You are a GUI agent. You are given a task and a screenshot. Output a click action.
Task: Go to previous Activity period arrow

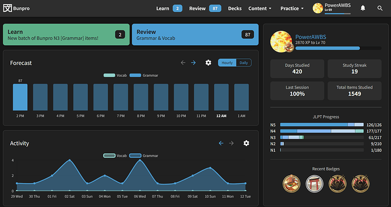(x=221, y=143)
